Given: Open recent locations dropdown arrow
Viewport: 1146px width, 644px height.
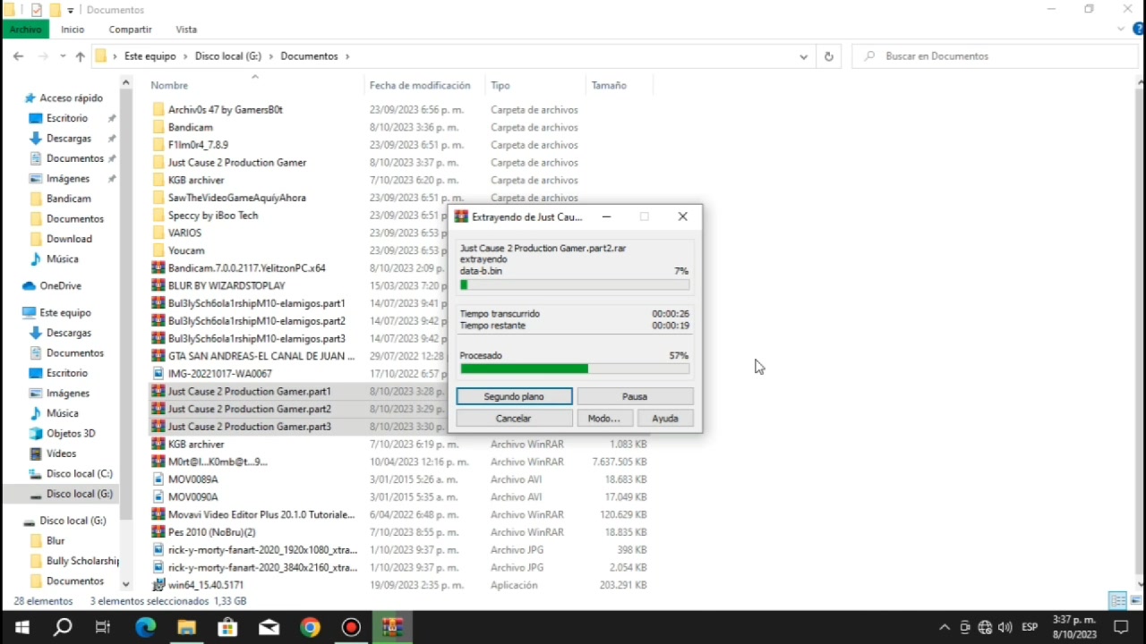Looking at the screenshot, I should (63, 56).
